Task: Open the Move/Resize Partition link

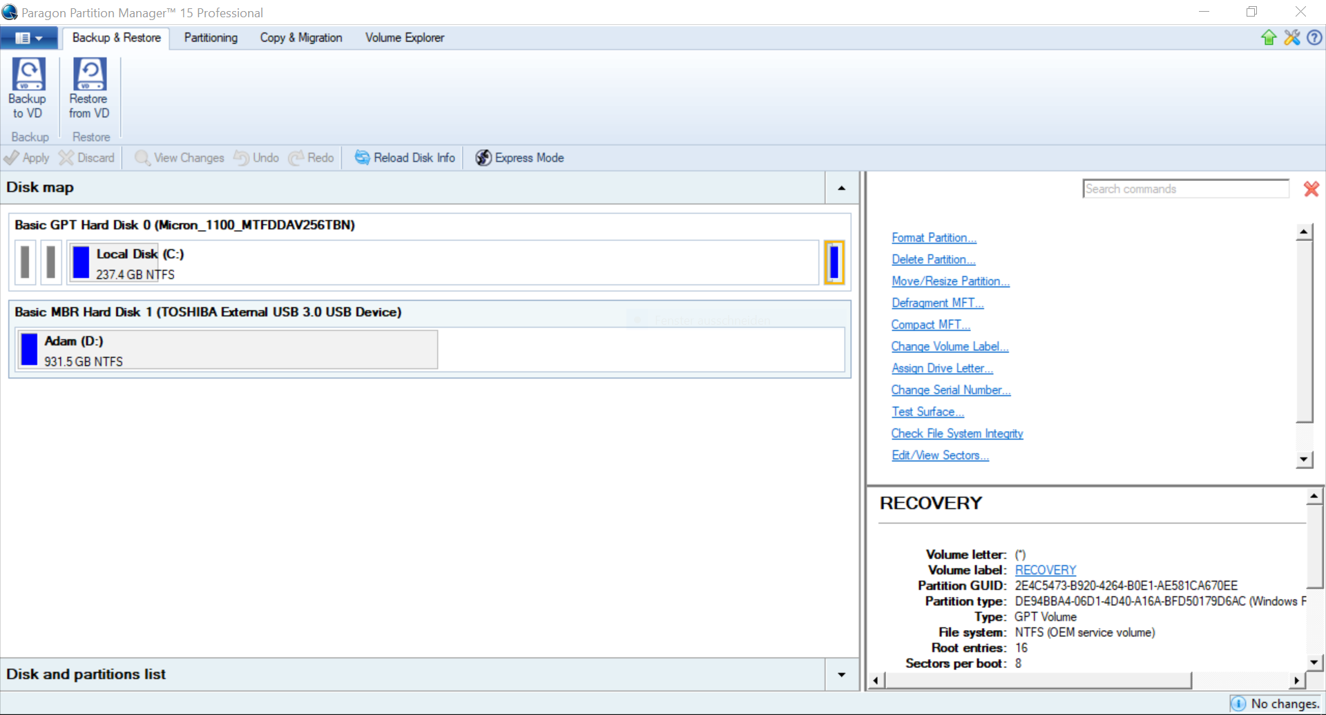Action: 950,281
